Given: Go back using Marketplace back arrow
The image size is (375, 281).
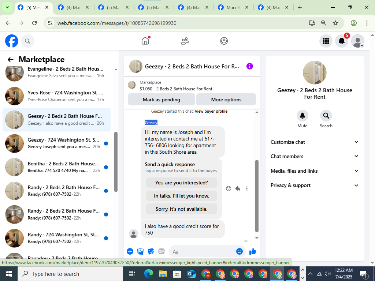Looking at the screenshot, I should [10, 60].
